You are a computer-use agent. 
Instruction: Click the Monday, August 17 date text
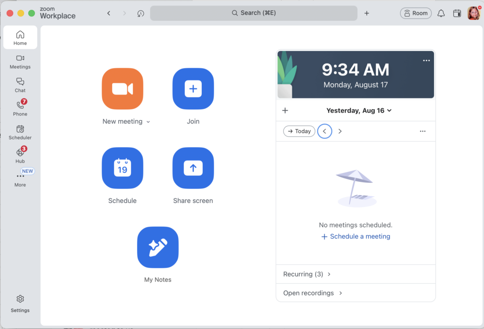[x=355, y=85]
